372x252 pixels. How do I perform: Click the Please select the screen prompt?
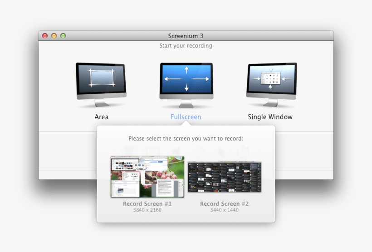pos(186,139)
